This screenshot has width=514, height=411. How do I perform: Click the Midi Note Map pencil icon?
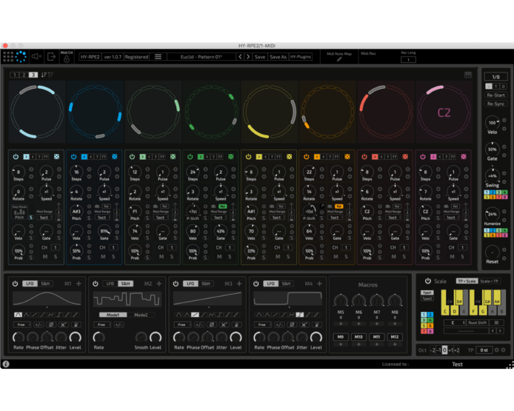pos(339,60)
